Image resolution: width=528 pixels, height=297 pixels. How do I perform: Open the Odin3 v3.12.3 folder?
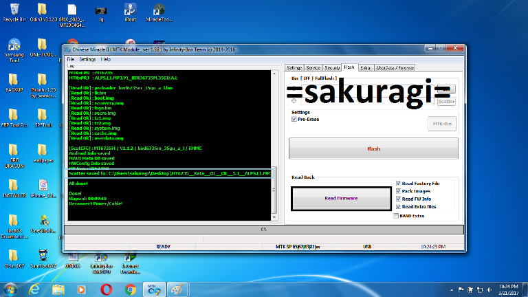tap(43, 12)
